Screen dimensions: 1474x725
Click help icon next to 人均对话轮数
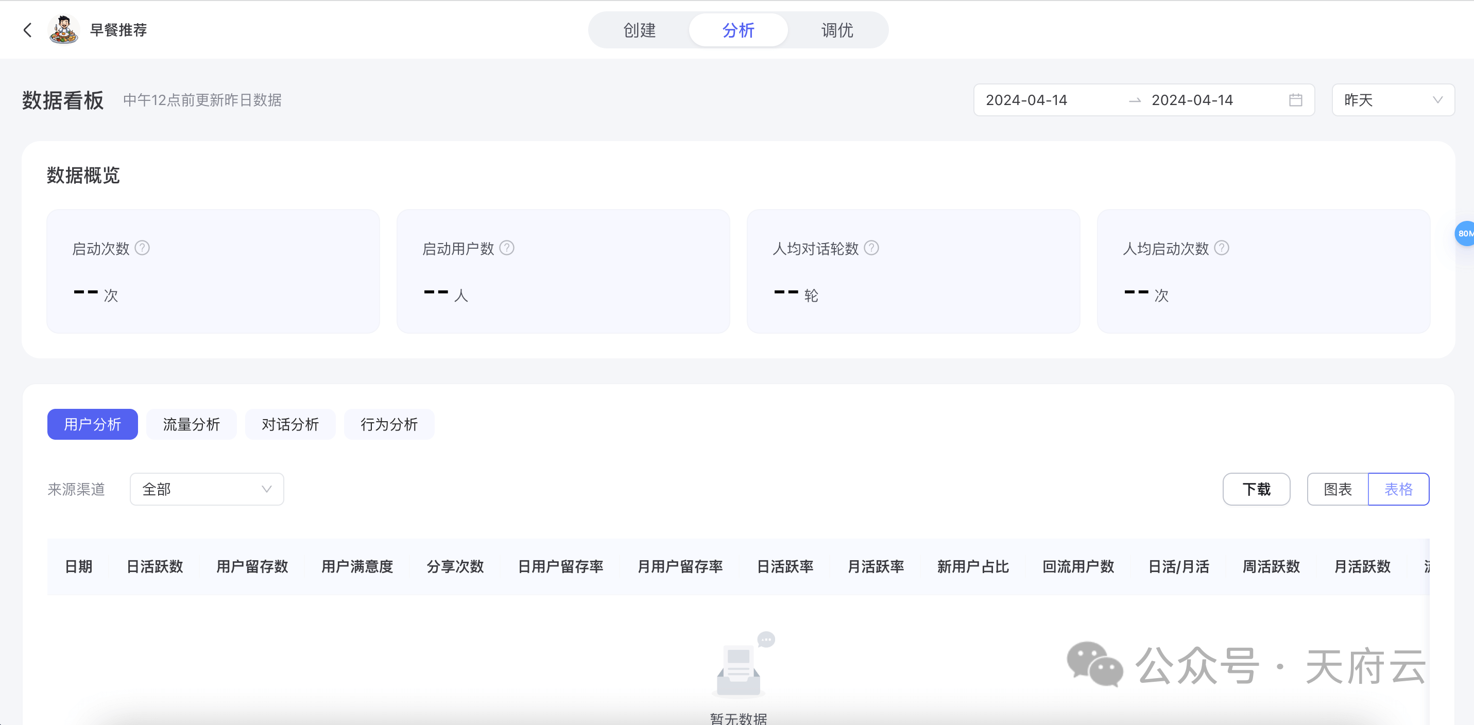click(x=871, y=248)
